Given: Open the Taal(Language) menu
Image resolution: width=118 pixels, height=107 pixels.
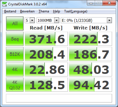Looking at the screenshot, I should click(x=76, y=11).
